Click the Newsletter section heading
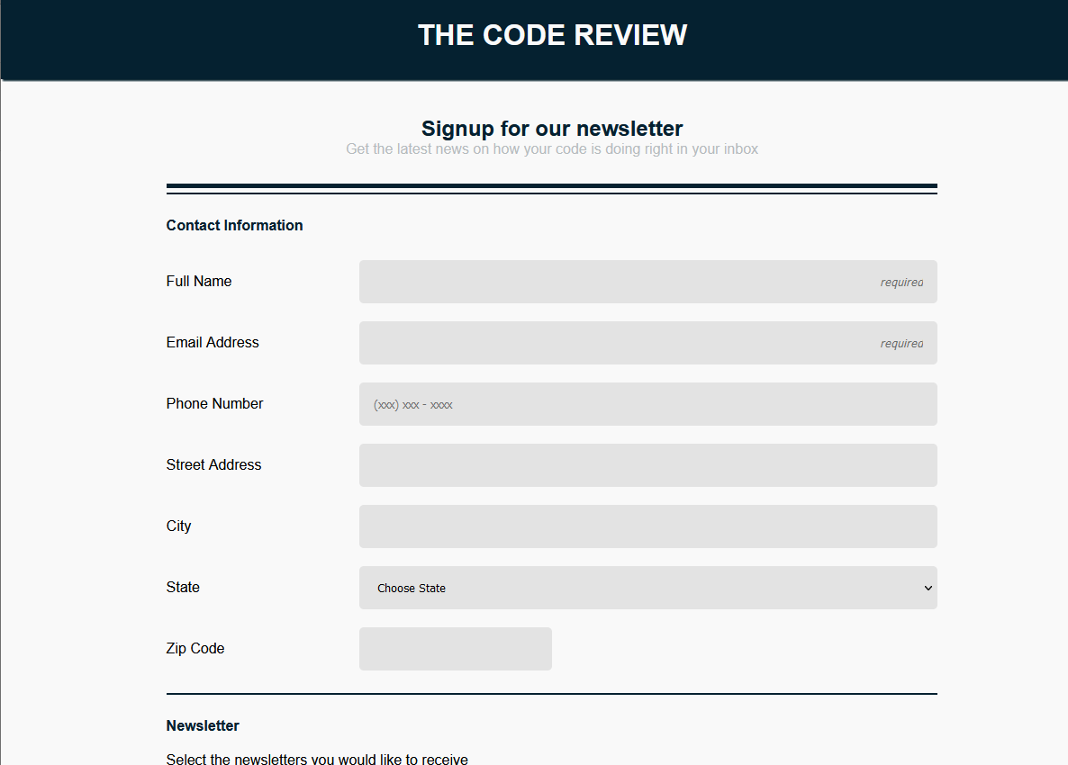This screenshot has width=1068, height=765. pos(203,725)
